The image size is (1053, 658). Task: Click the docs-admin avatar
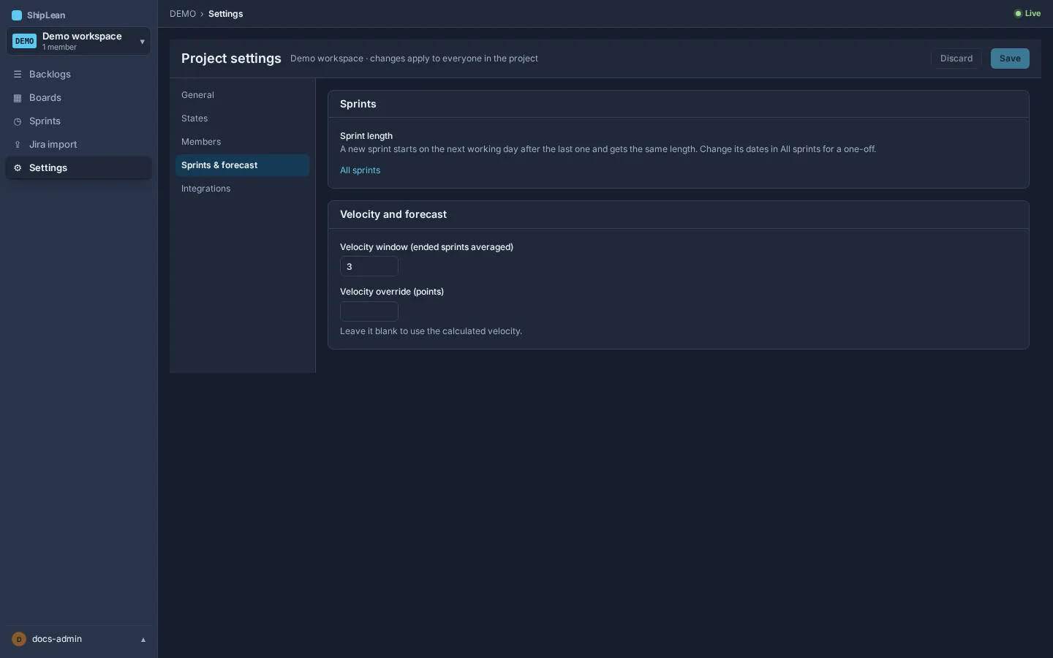tap(19, 639)
